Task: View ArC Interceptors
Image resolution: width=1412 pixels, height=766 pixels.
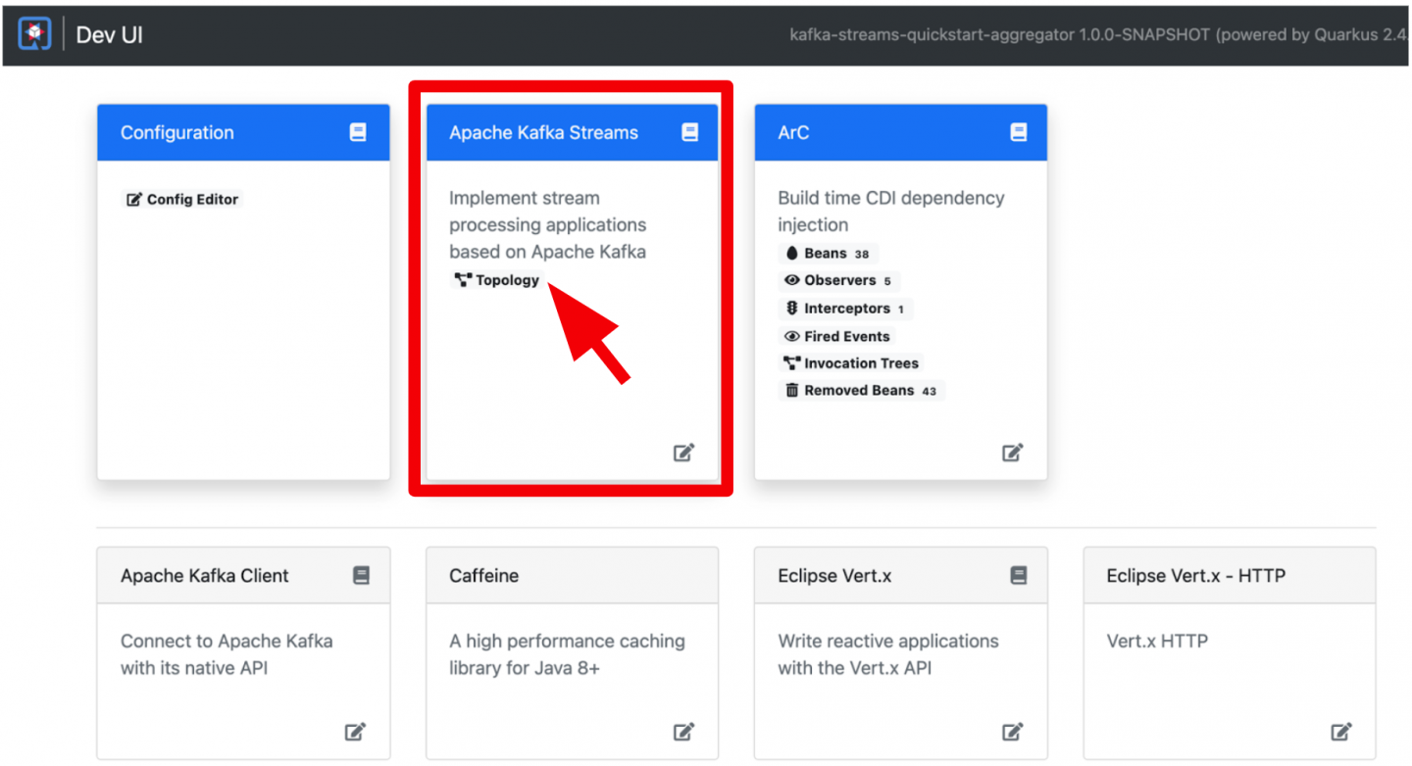Action: pos(845,308)
